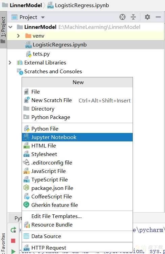Collapse the LinnerModel root tree node
Image resolution: width=165 pixels, height=254 pixels.
[x=10, y=27]
